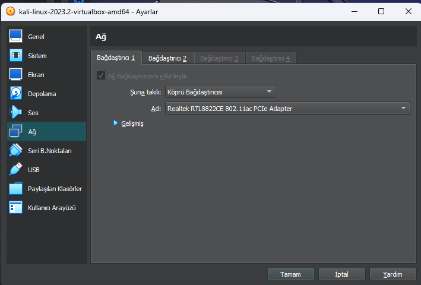Screen dimensions: 421x285
Task: Switch to Bağdaştırıcı 2 tab
Action: pos(167,58)
